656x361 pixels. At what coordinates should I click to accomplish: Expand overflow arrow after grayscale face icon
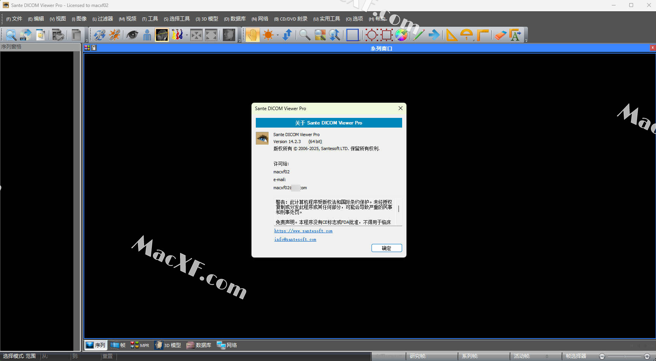point(239,40)
